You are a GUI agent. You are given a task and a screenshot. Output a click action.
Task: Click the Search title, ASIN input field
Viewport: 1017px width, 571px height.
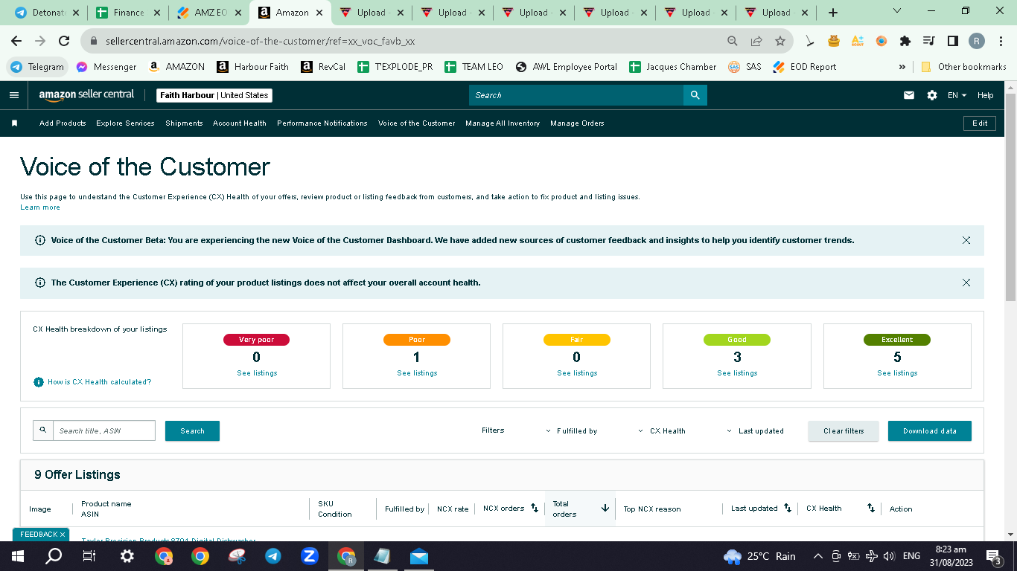(x=104, y=430)
